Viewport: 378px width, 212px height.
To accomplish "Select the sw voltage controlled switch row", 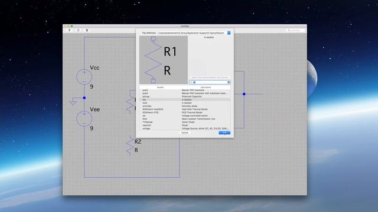I will (185, 115).
